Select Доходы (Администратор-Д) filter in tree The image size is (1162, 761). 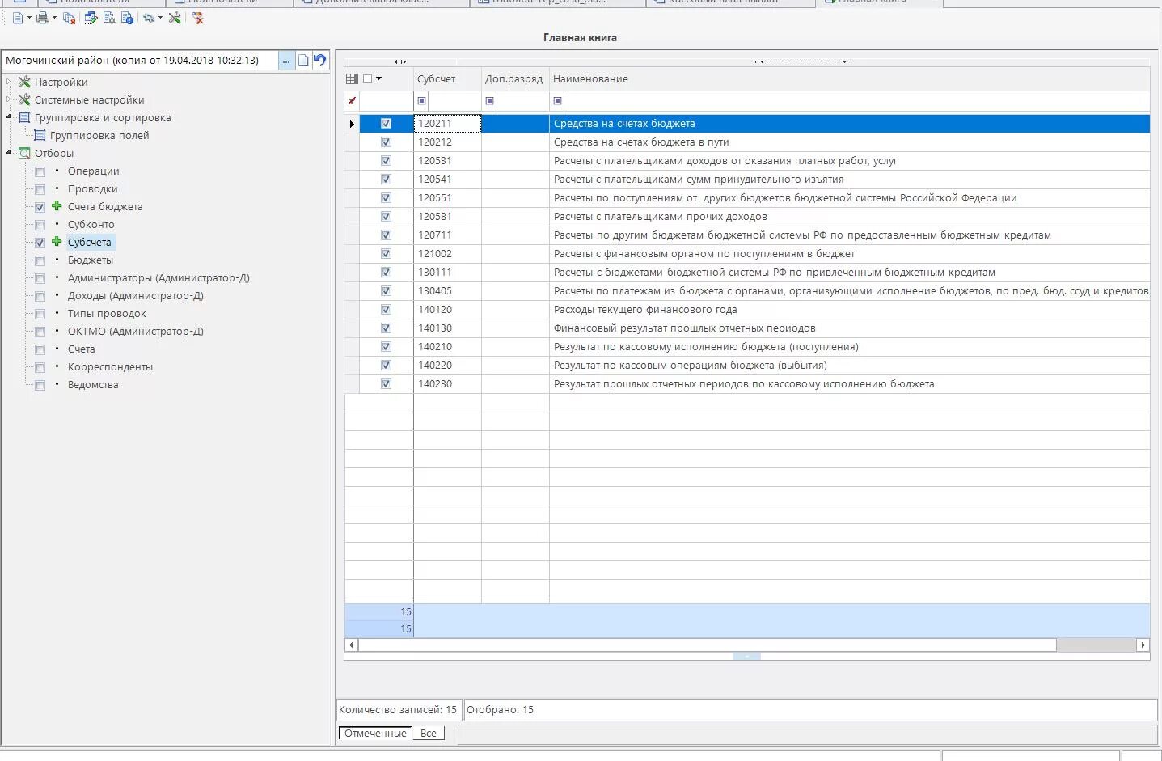click(136, 296)
